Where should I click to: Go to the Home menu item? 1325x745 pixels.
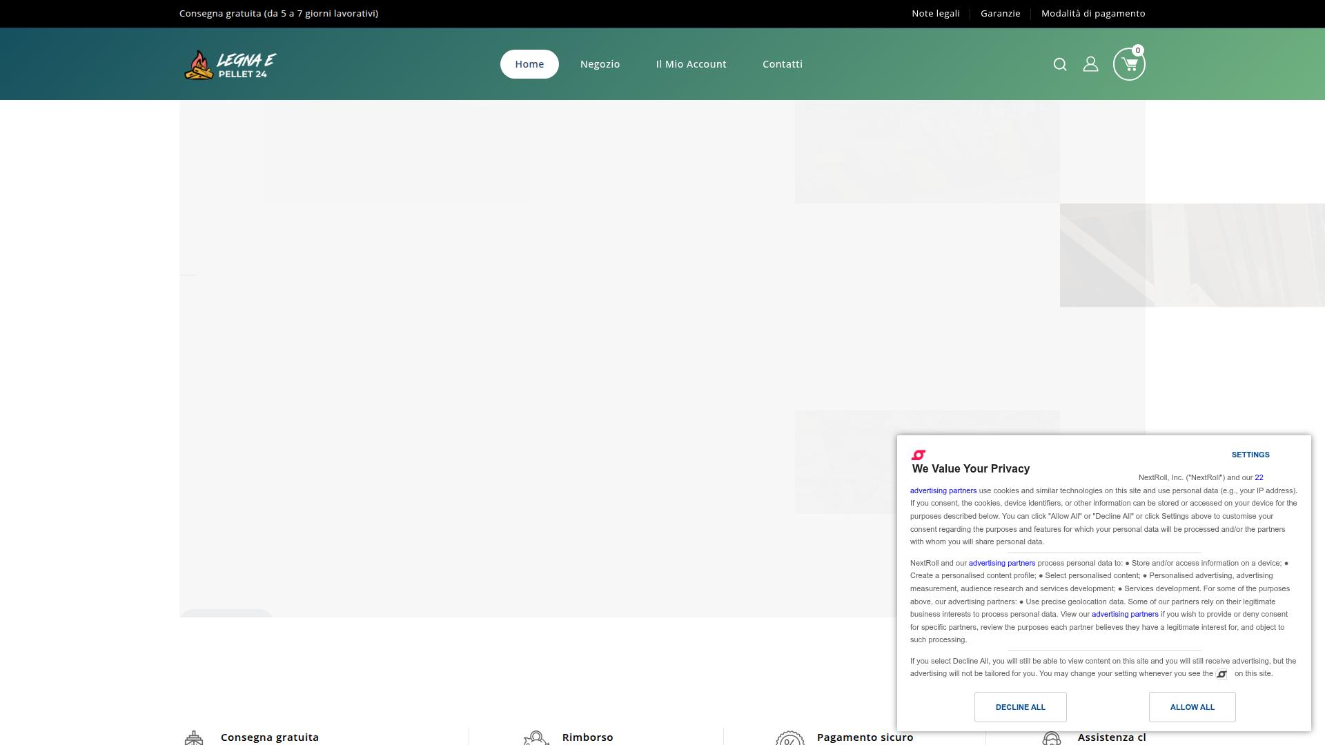point(529,64)
